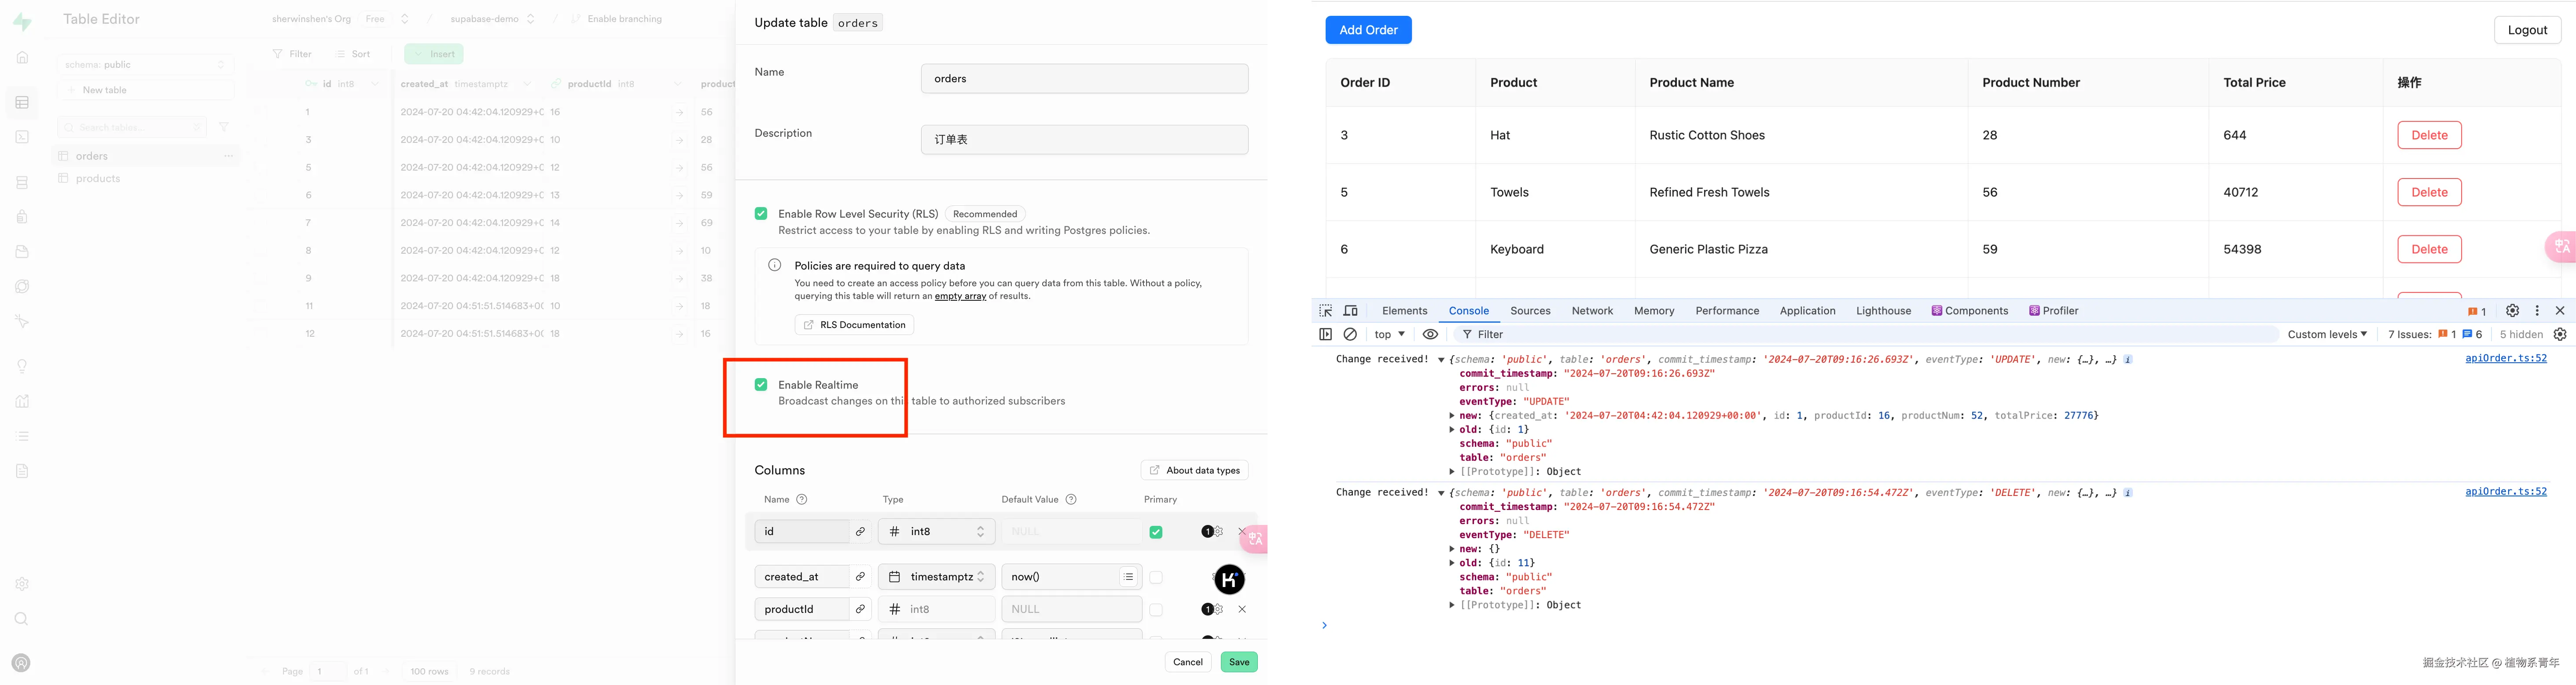Viewport: 2576px width, 685px height.
Task: Clear console with the ban icon
Action: [x=1350, y=335]
